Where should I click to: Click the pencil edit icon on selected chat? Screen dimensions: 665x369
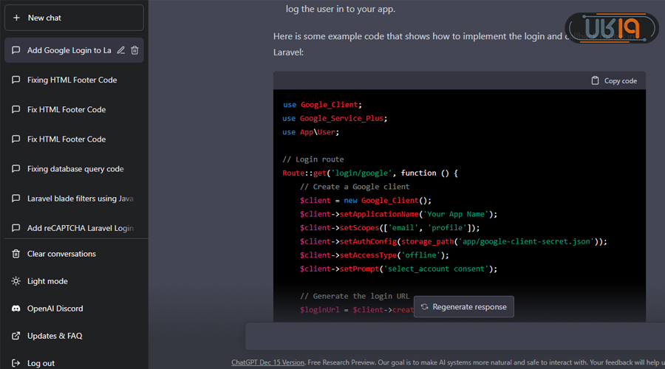(x=121, y=50)
